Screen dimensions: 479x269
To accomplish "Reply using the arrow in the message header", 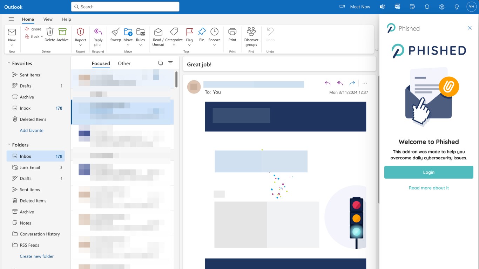I will [328, 83].
